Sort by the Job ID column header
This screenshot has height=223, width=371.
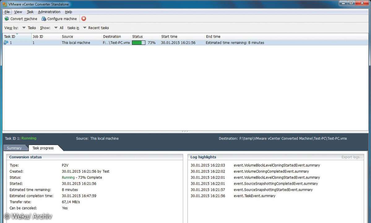point(46,37)
